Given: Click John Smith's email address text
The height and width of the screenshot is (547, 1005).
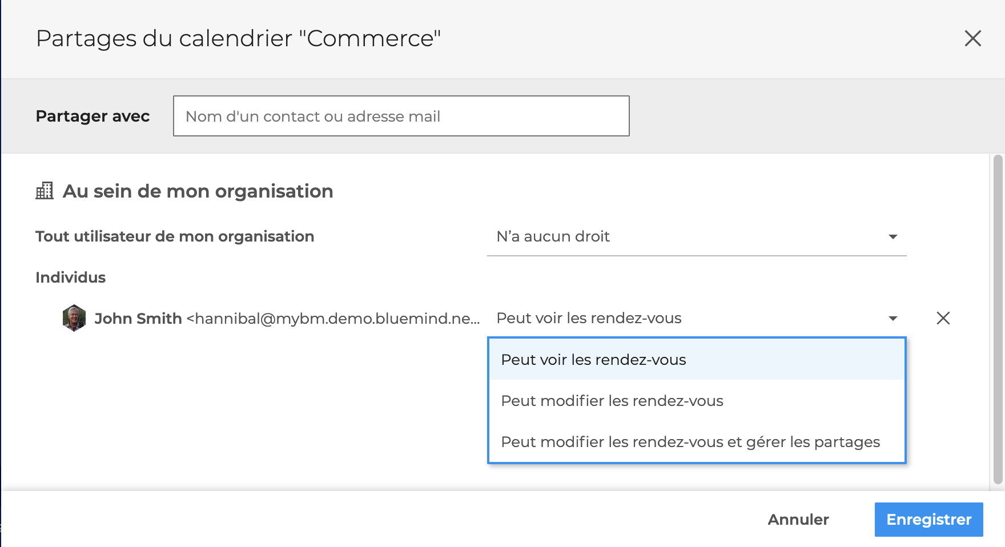Looking at the screenshot, I should pos(333,318).
